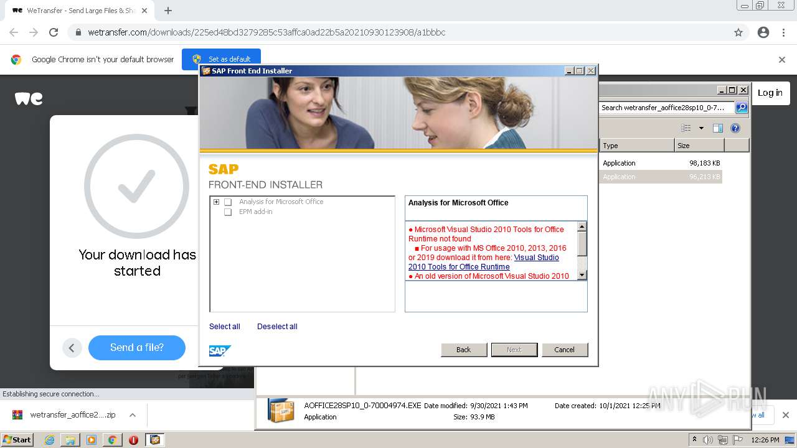This screenshot has width=797, height=448.
Task: Check the Analysis for Microsoft Office checkbox
Action: click(x=228, y=202)
